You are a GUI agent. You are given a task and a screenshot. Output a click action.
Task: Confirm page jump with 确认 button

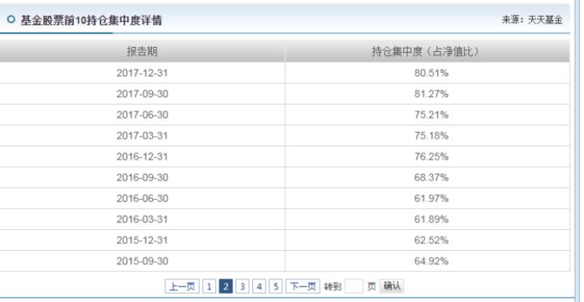(x=392, y=286)
